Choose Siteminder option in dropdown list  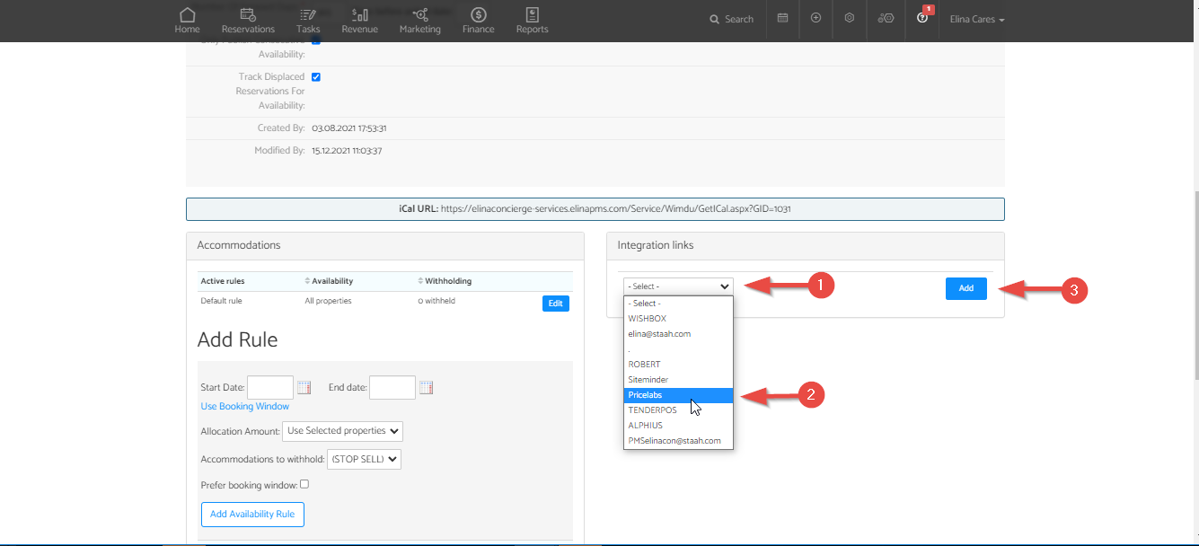tap(678, 380)
